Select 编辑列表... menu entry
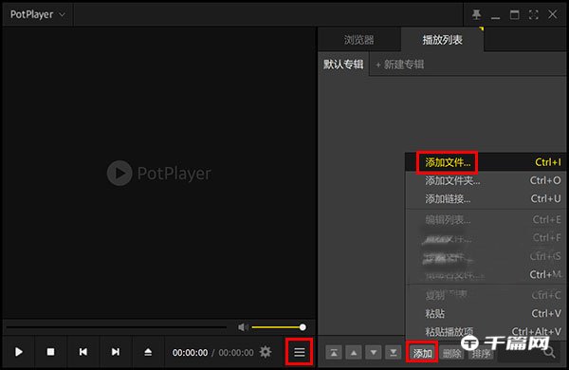The height and width of the screenshot is (370, 569). coord(486,220)
